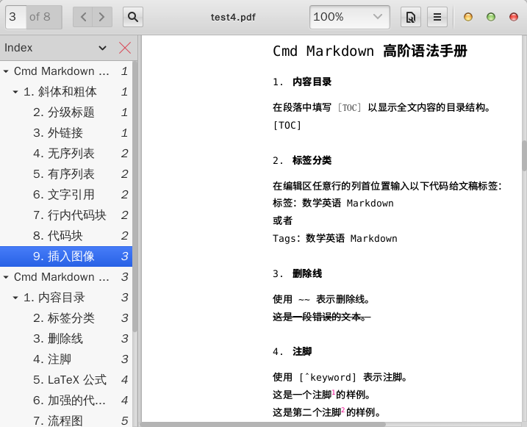Open the document annotations button
The image size is (527, 427).
(411, 17)
